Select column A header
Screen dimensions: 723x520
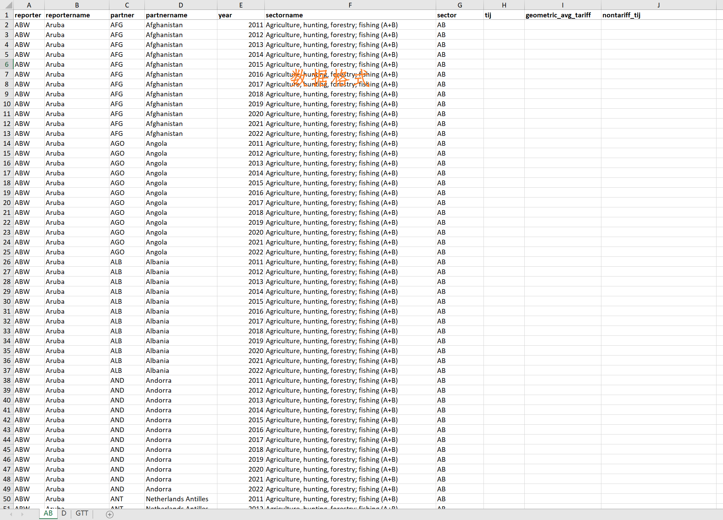[x=29, y=5]
